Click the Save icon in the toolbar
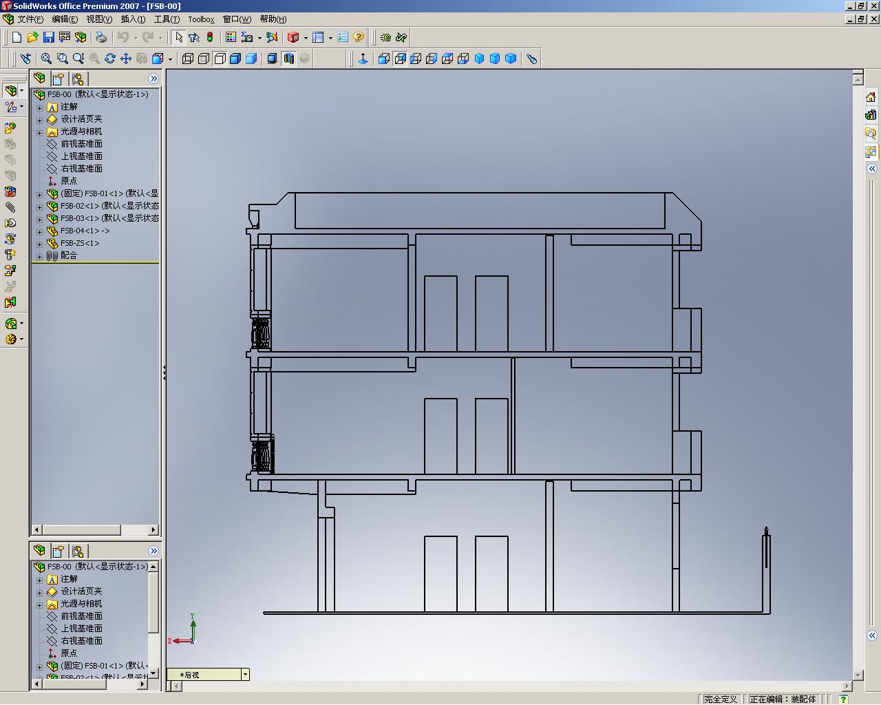881x705 pixels. coord(48,37)
